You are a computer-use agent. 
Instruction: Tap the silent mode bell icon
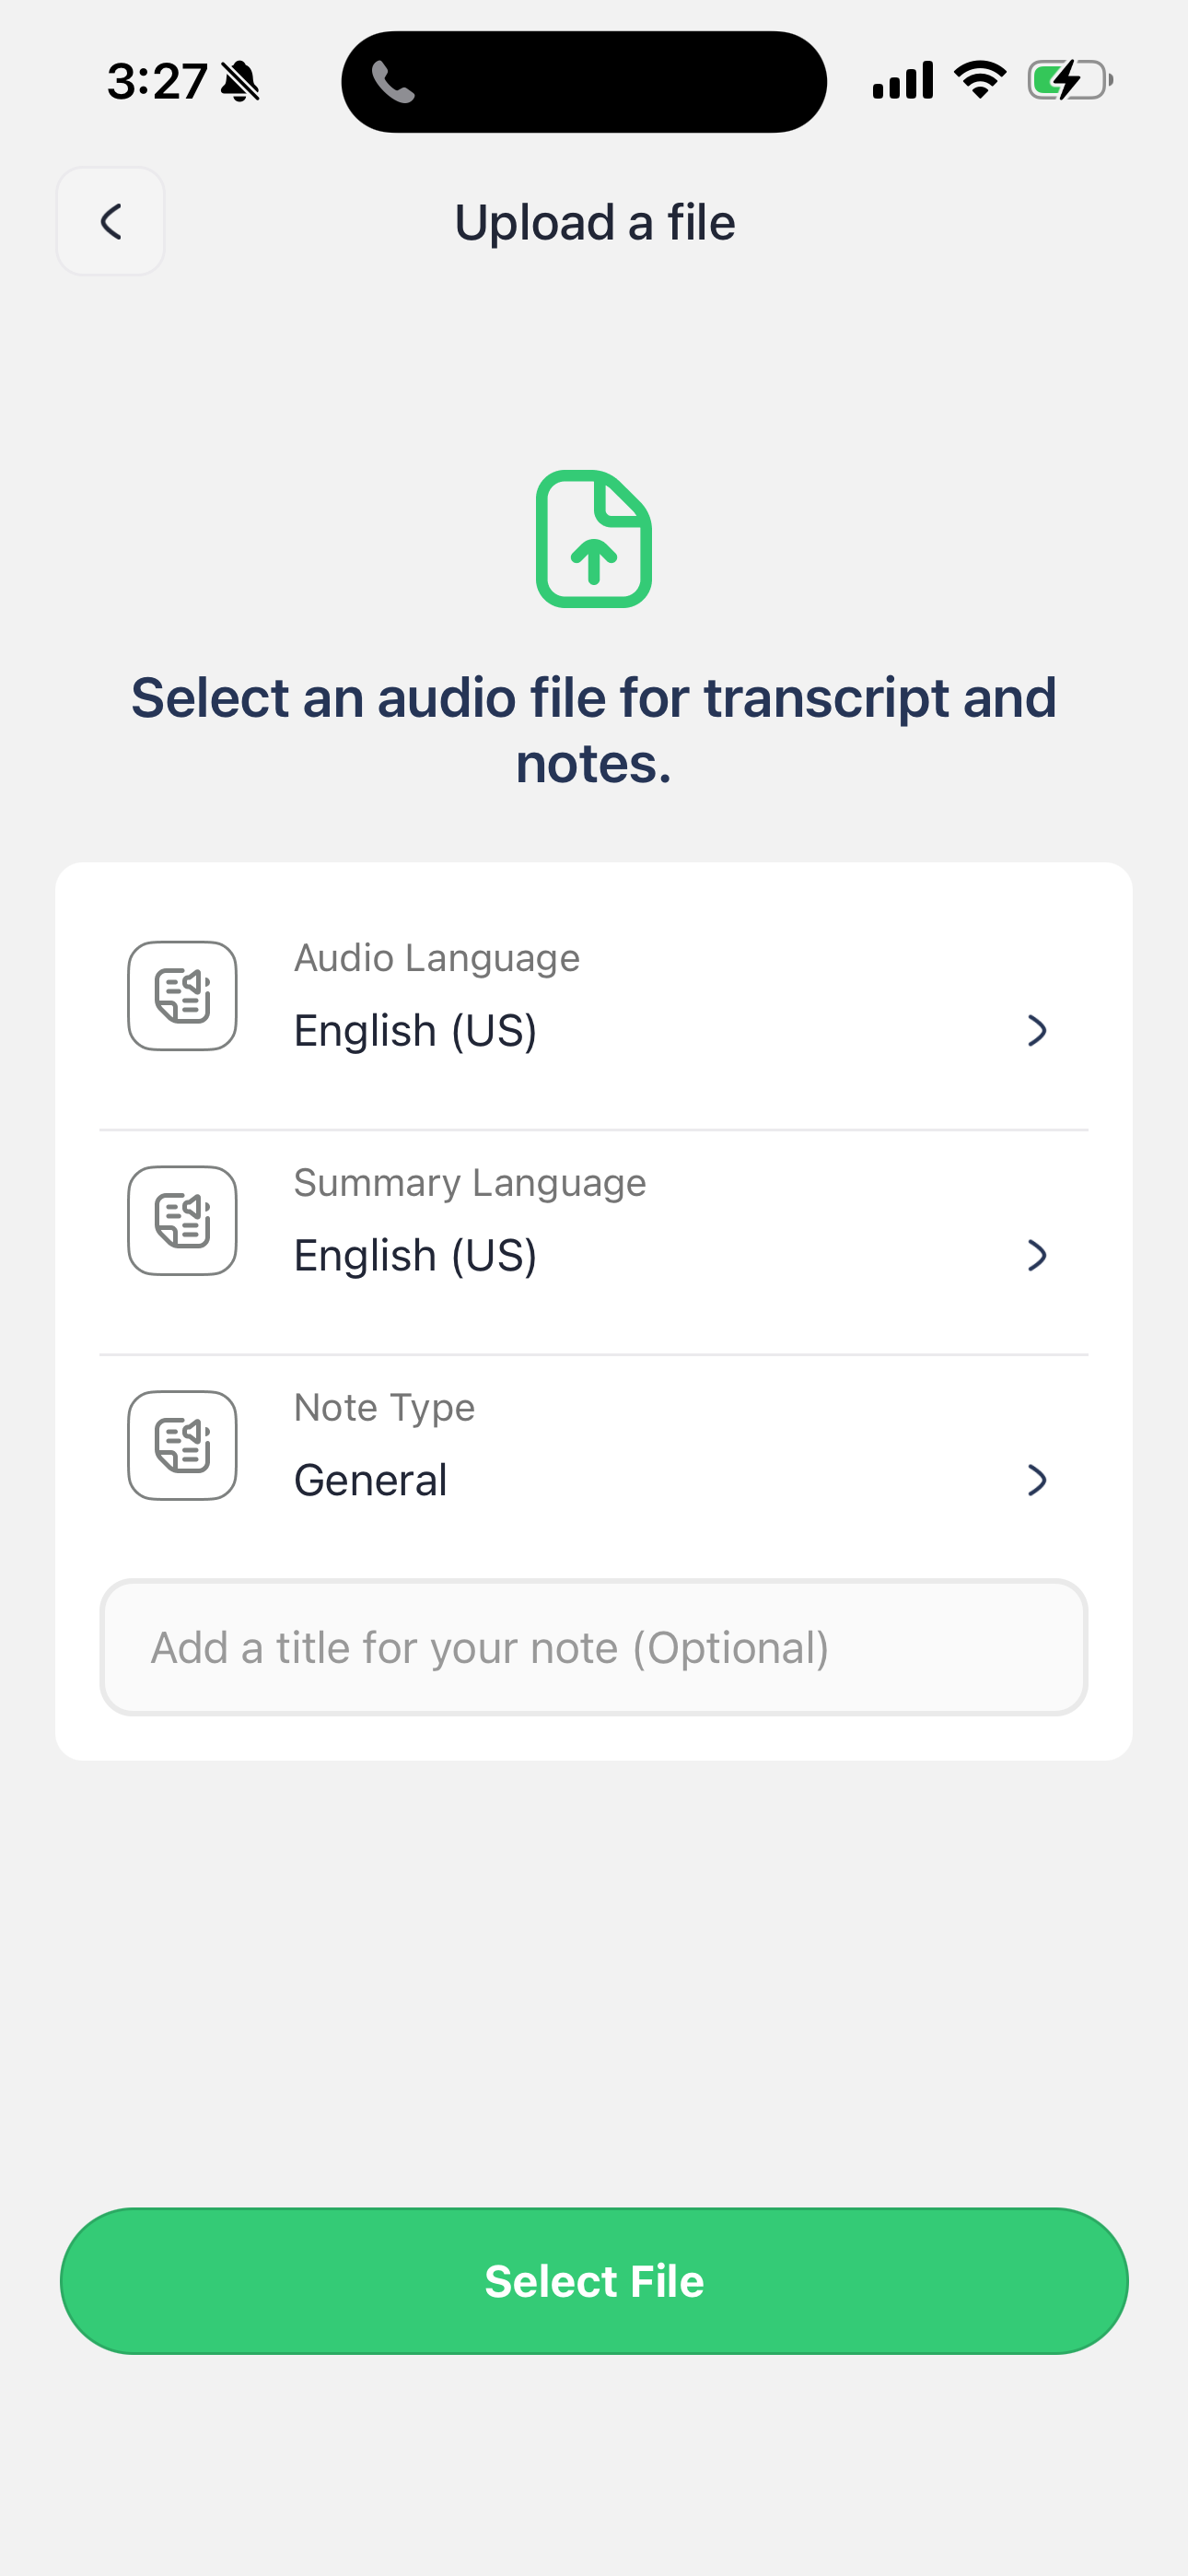click(x=240, y=82)
